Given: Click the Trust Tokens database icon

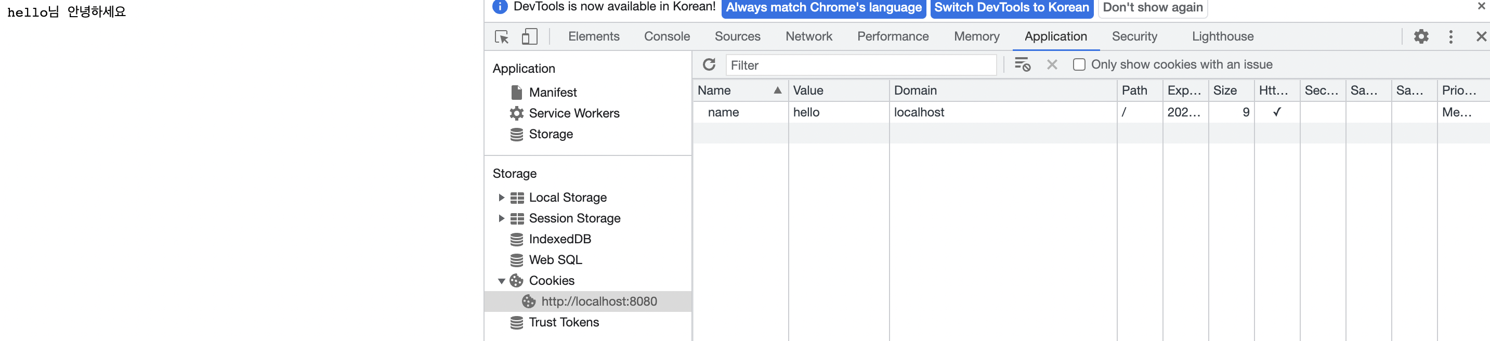Looking at the screenshot, I should click(x=517, y=322).
